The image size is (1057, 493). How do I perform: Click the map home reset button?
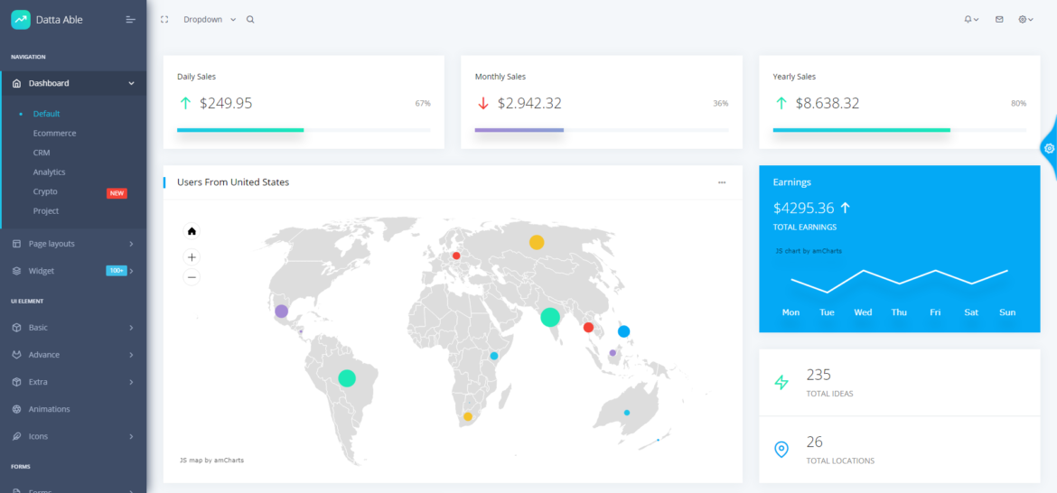(192, 231)
